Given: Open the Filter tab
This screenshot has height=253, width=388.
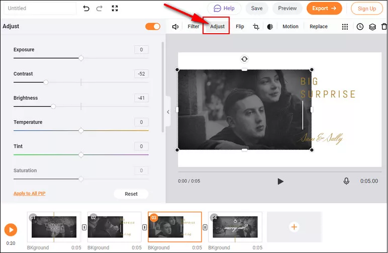Looking at the screenshot, I should [193, 27].
